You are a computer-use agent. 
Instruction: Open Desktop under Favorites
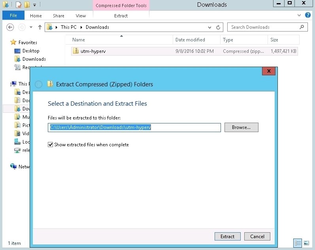click(x=31, y=51)
